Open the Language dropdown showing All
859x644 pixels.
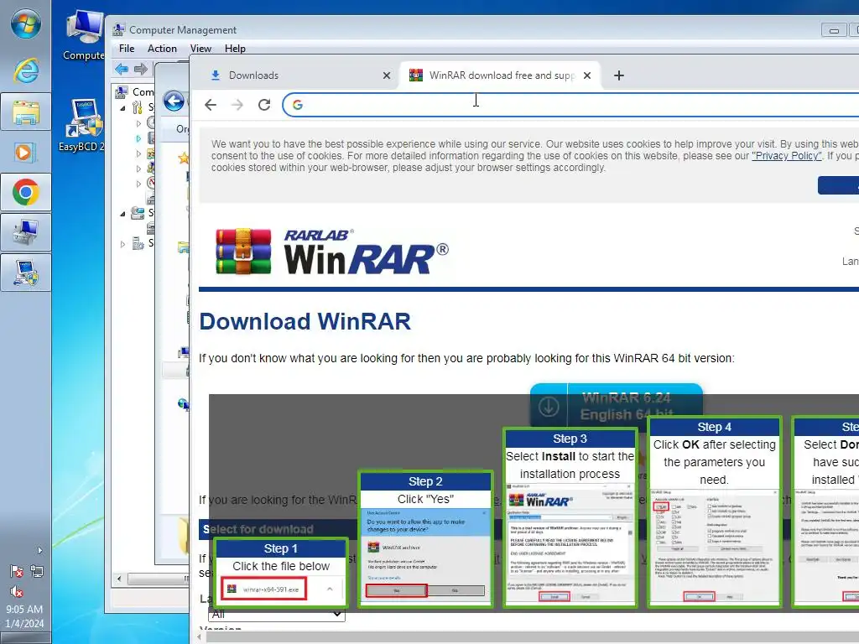pyautogui.click(x=277, y=614)
